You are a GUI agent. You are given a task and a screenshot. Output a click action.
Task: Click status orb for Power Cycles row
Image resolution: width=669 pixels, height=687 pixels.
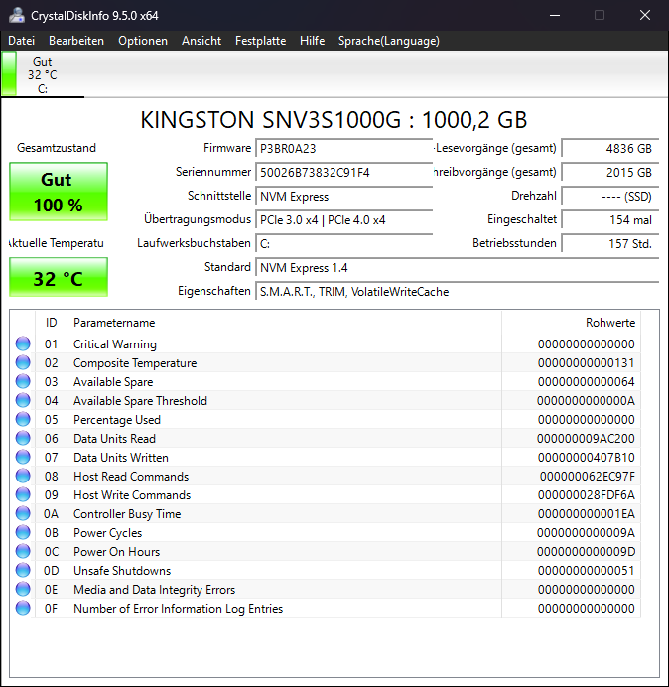click(x=23, y=532)
